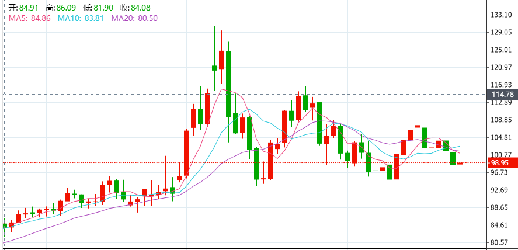Click the MA10: 83.81 indicator label

pyautogui.click(x=81, y=18)
